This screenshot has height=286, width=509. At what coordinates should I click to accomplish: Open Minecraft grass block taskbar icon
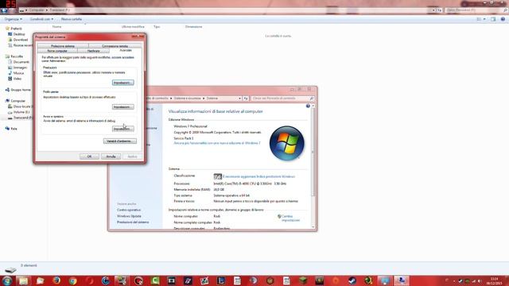[x=303, y=280]
